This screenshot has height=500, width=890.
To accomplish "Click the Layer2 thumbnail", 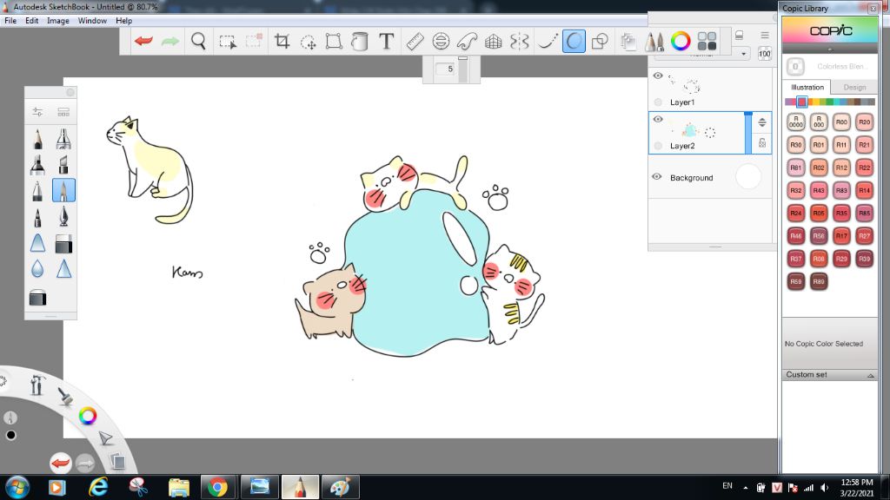I will click(x=694, y=129).
